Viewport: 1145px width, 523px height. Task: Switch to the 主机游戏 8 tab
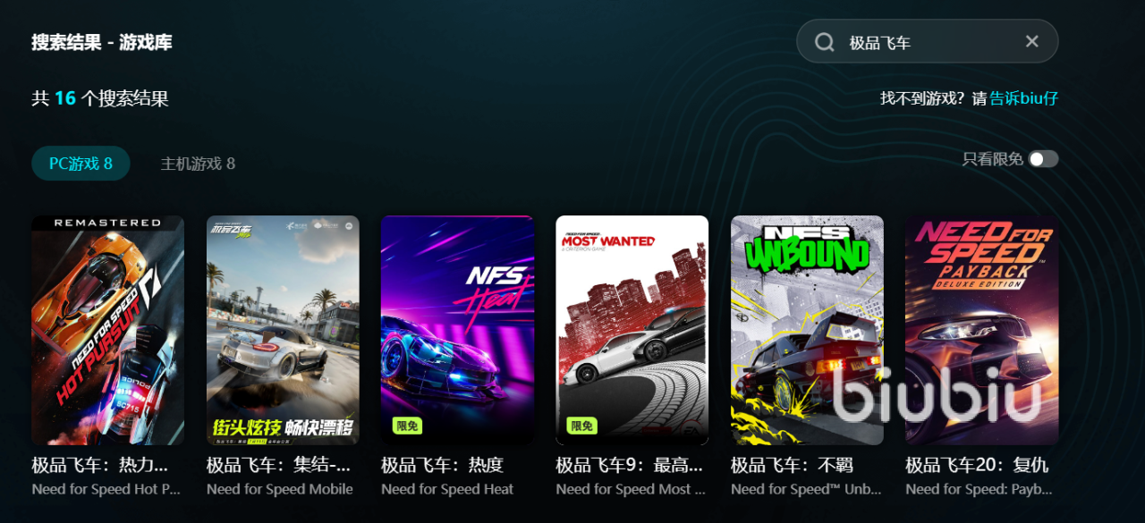(198, 164)
